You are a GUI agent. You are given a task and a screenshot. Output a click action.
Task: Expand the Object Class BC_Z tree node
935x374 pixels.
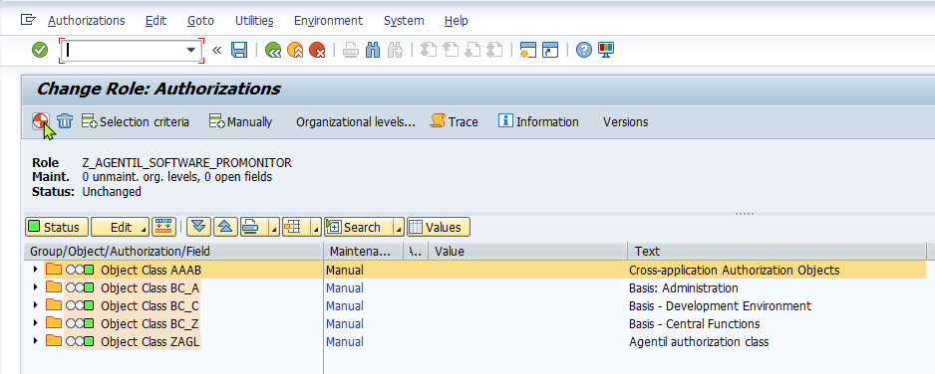(x=36, y=323)
